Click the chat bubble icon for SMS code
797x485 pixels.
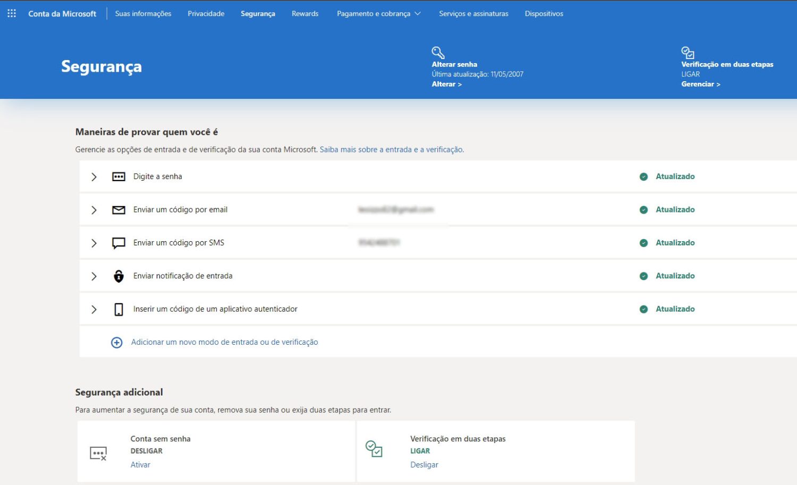(118, 243)
